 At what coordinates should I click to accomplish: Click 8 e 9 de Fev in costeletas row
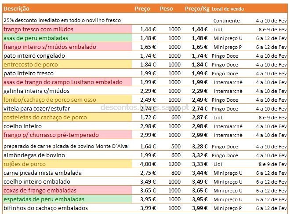[x=273, y=118]
